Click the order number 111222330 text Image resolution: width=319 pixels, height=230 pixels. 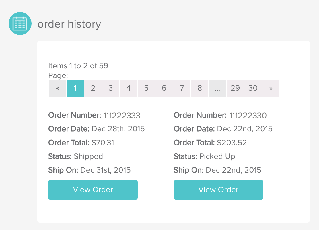[x=248, y=115]
